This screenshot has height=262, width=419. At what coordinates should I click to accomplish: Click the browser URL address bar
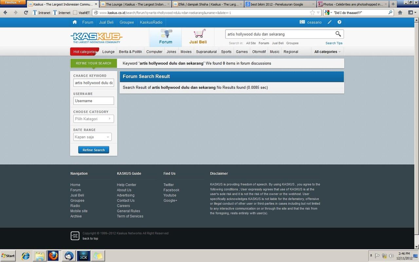click(x=203, y=12)
